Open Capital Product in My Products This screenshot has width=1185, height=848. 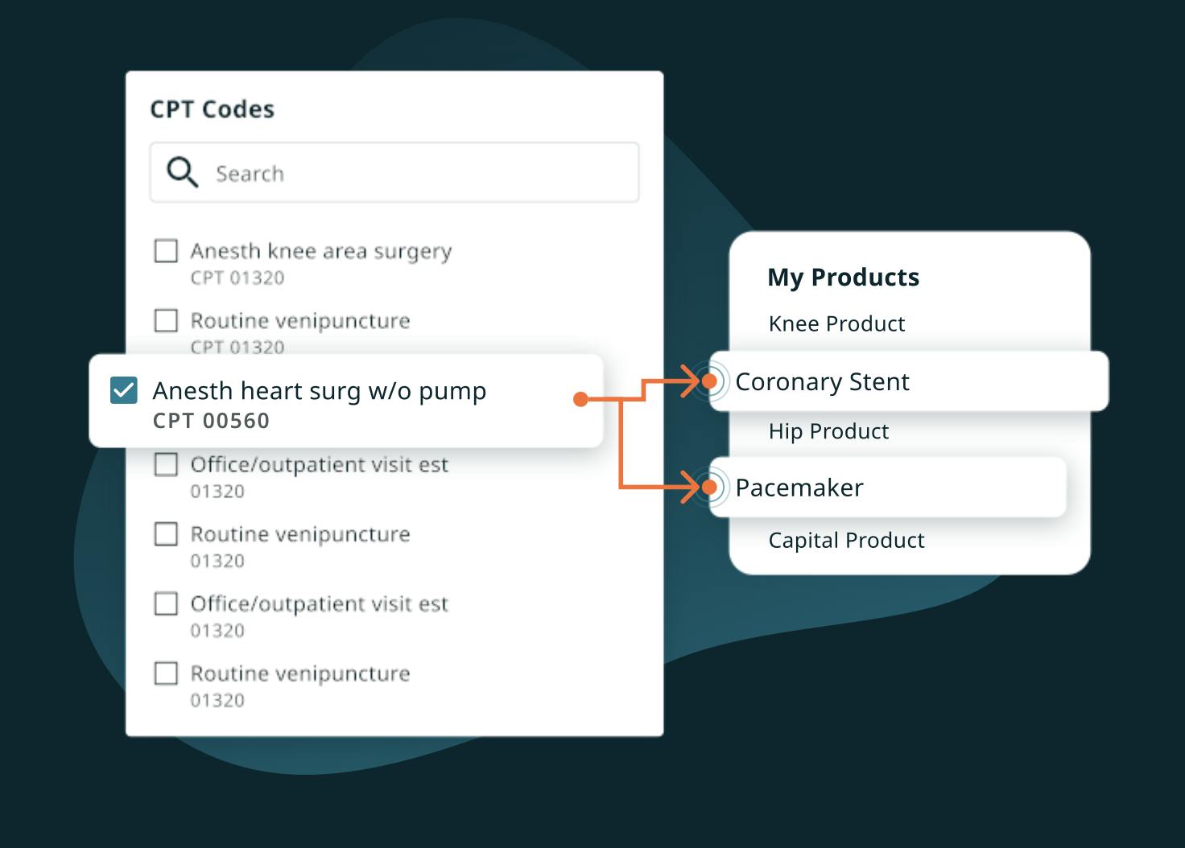point(846,540)
